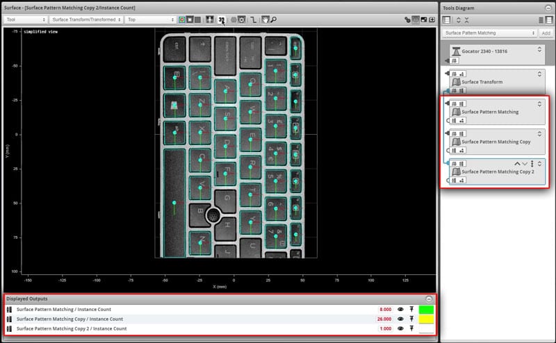Move Surface Pattern Matching Copy 2 up

pyautogui.click(x=517, y=164)
